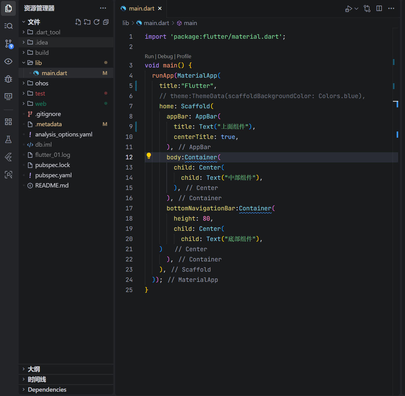Click New Folder icon in explorer header
The width and height of the screenshot is (405, 396).
tap(87, 22)
